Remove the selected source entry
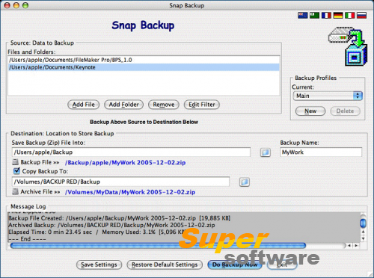 tap(164, 105)
